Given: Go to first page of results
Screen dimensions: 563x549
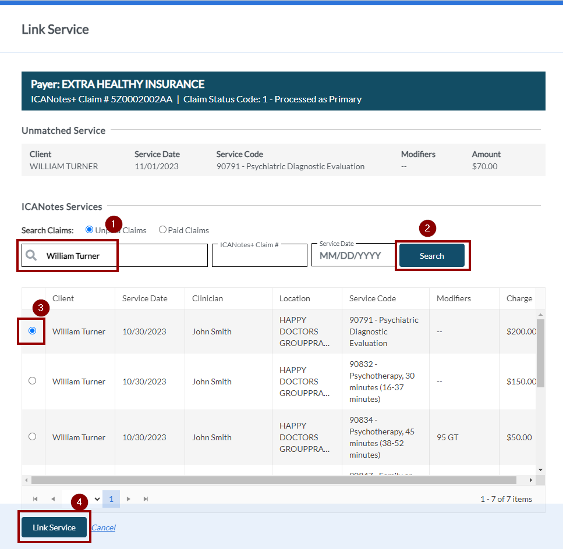Looking at the screenshot, I should (36, 499).
